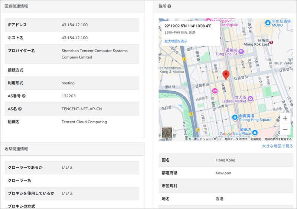Switch to satellite view thumbnail on map
This screenshot has width=297, height=209.
[x=167, y=132]
